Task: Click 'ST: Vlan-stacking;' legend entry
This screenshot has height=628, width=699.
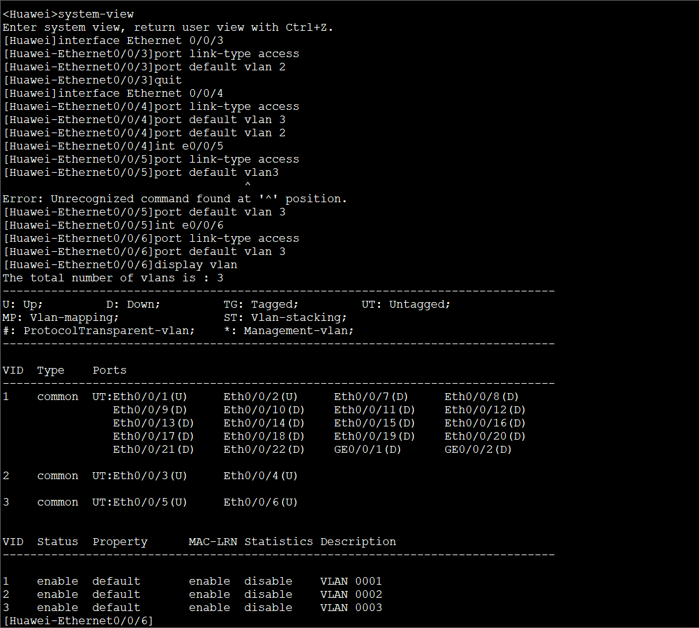Action: [x=285, y=318]
